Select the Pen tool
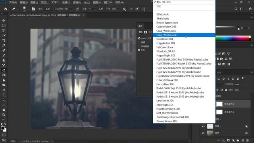The width and height of the screenshot is (254, 143). point(4,90)
